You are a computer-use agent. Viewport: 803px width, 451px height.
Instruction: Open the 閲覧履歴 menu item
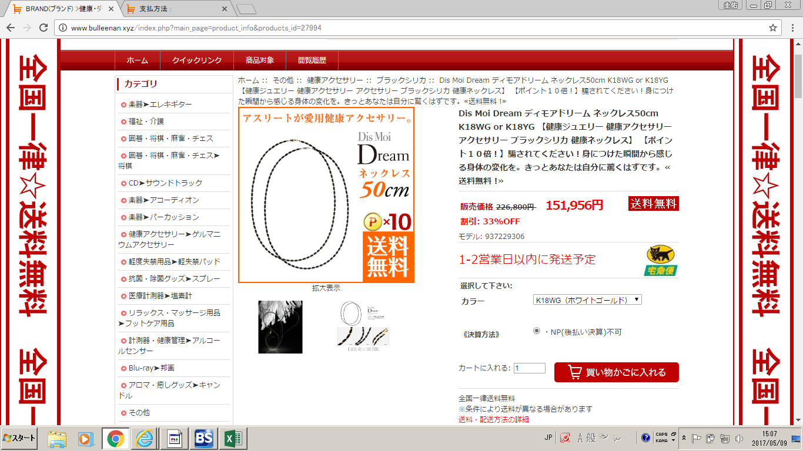point(312,60)
